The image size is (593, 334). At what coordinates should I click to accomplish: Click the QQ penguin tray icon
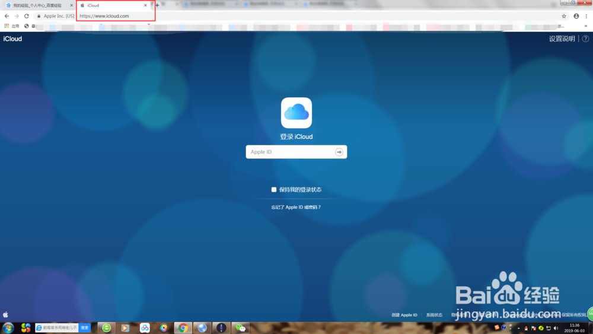(x=526, y=328)
